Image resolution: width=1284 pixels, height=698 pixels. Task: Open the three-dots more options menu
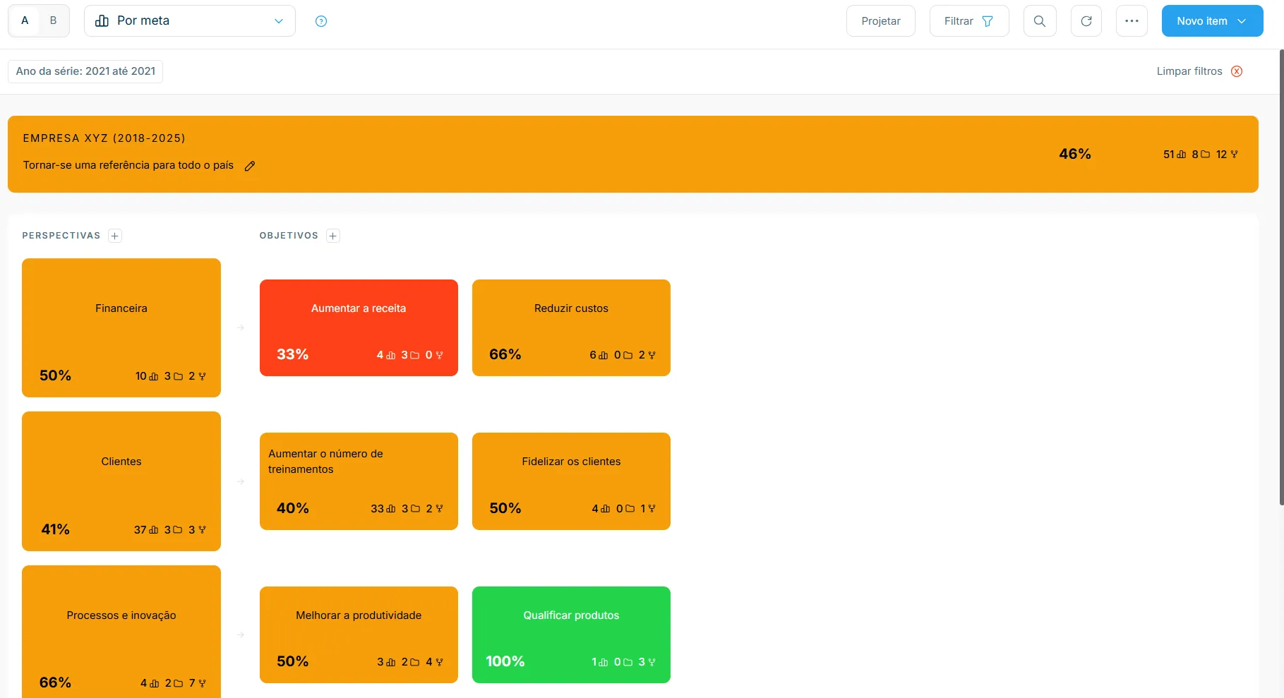[x=1132, y=21]
